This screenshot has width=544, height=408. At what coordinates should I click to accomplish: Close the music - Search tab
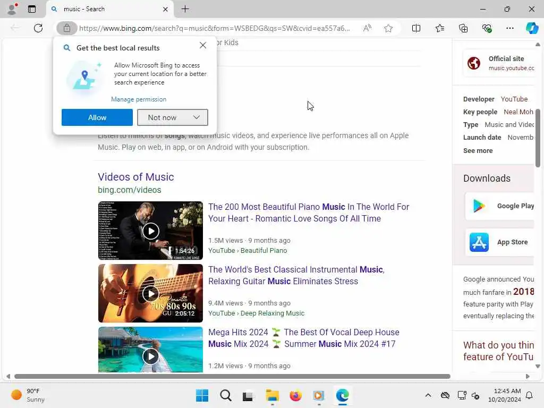(x=166, y=10)
